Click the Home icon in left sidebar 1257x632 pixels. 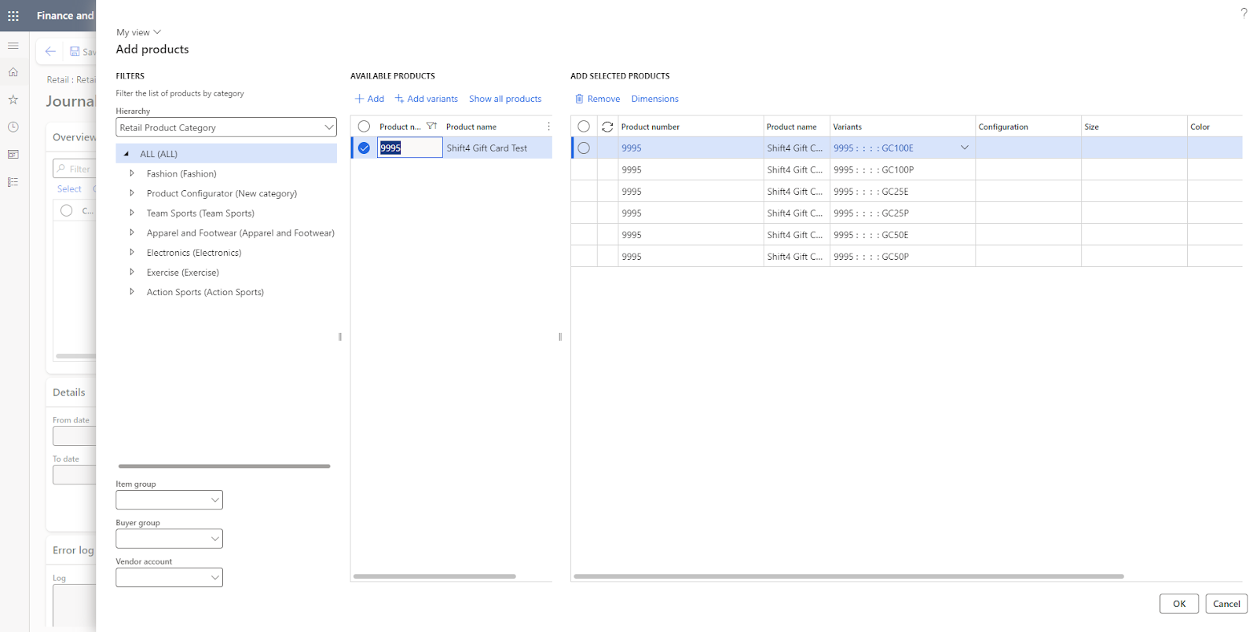pos(13,72)
